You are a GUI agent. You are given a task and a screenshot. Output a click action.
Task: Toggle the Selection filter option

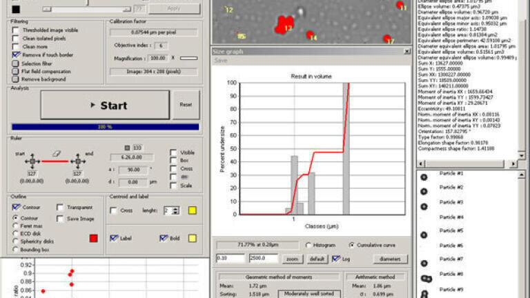(x=16, y=63)
